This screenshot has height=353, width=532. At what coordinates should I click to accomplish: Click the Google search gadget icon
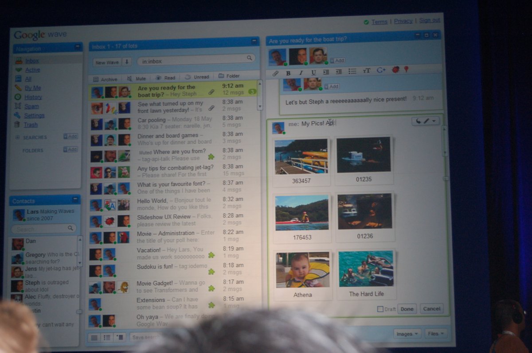(x=381, y=70)
